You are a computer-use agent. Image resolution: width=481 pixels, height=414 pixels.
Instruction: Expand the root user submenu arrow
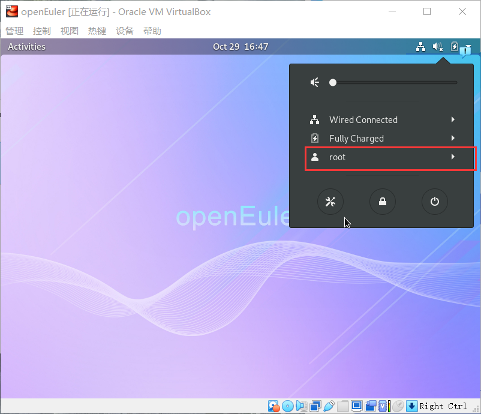tap(453, 157)
